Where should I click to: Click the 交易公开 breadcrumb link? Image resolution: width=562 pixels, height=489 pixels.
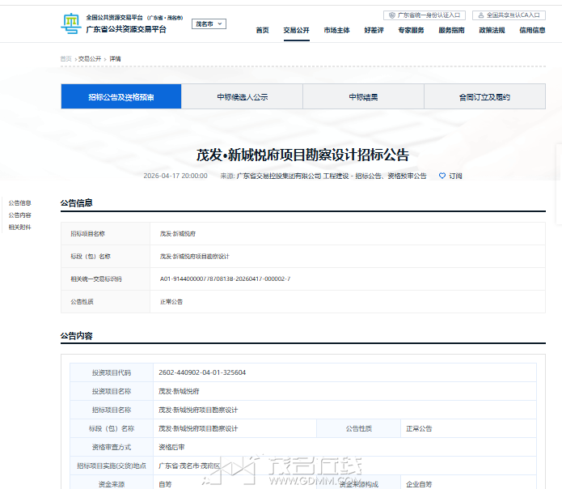point(90,59)
